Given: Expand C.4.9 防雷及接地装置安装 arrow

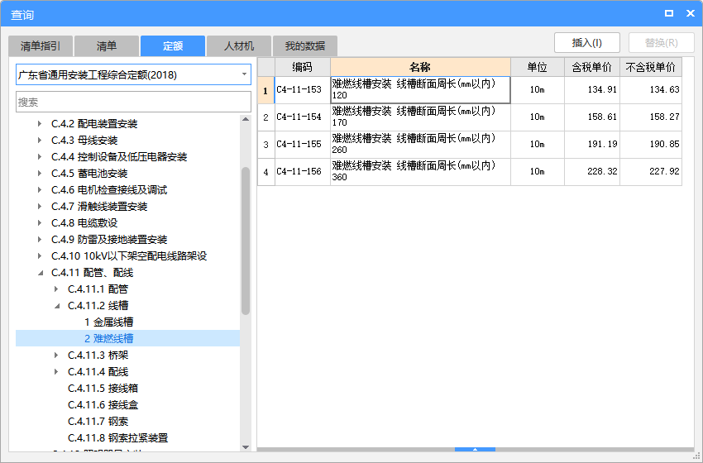Looking at the screenshot, I should pyautogui.click(x=40, y=239).
